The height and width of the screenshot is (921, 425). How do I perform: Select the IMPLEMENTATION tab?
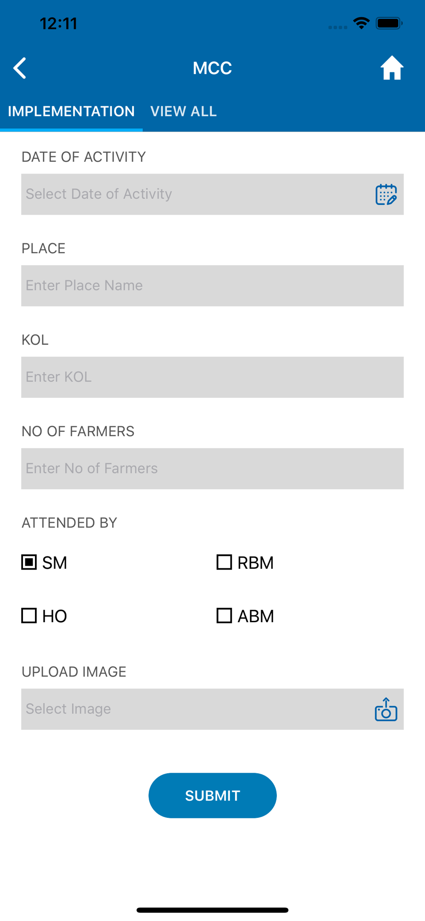[x=71, y=111]
